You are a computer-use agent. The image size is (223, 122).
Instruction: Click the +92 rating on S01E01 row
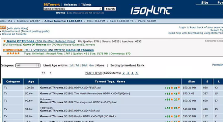tap(167, 88)
